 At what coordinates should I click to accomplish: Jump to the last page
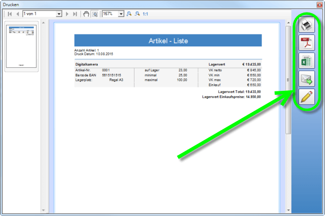tap(75, 14)
